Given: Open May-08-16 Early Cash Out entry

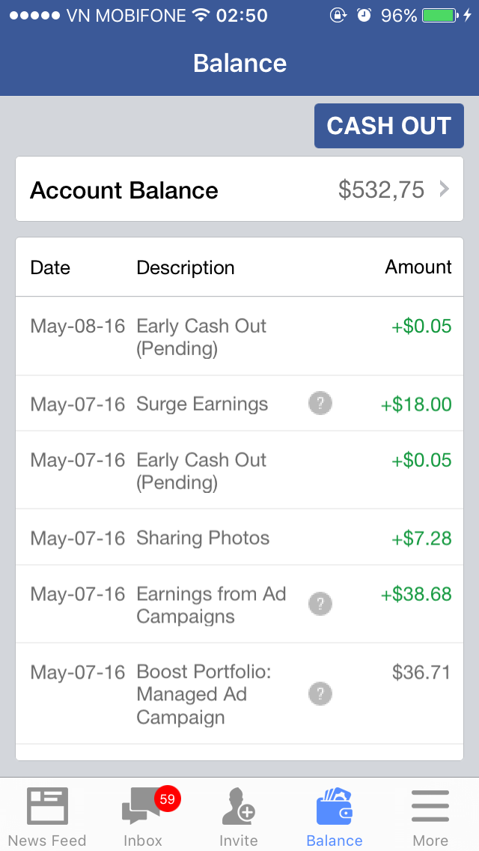Looking at the screenshot, I should 239,337.
